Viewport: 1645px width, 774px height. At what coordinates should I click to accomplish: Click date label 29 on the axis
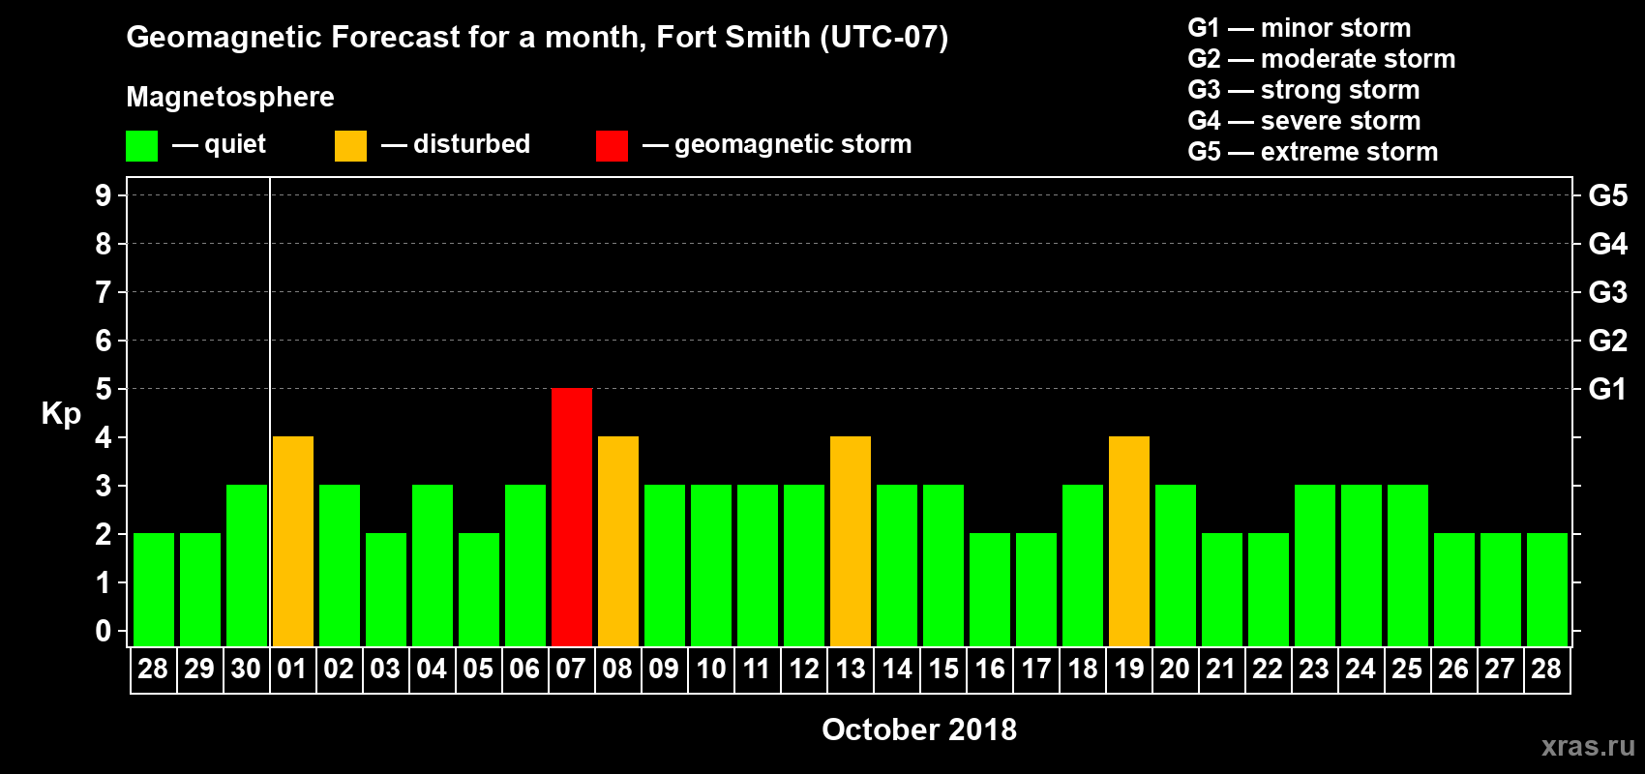click(x=199, y=670)
